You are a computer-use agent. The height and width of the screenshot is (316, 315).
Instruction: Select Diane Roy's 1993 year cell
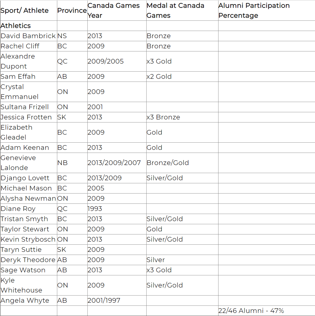[95, 209]
